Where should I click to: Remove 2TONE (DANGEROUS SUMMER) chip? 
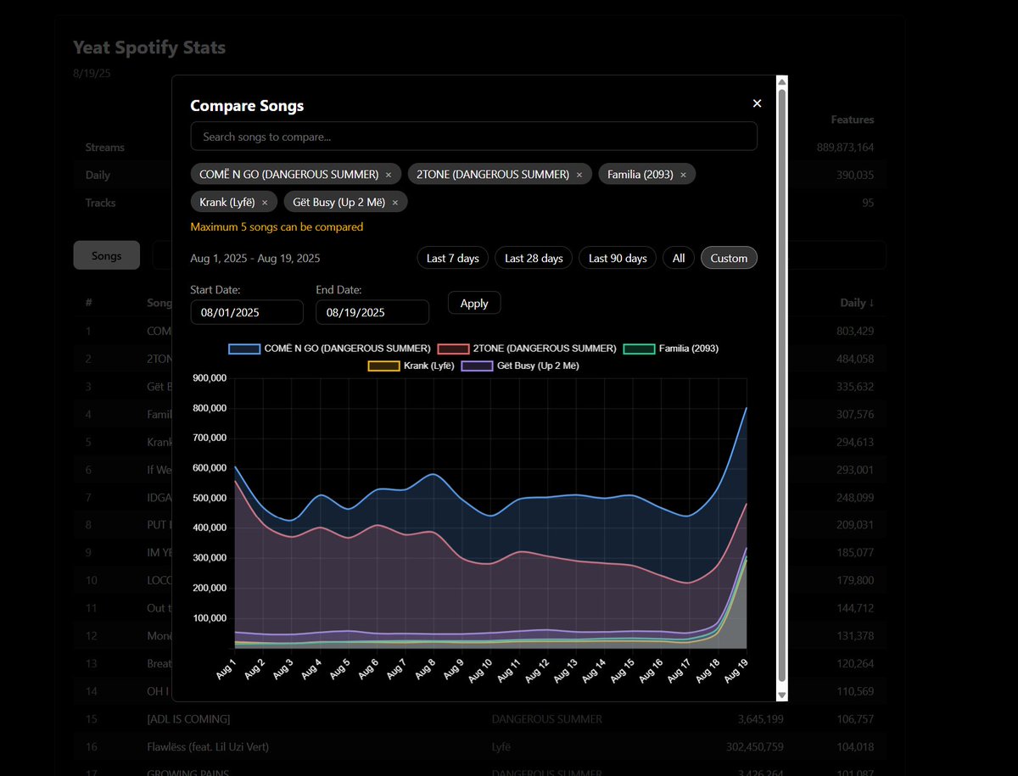(579, 173)
